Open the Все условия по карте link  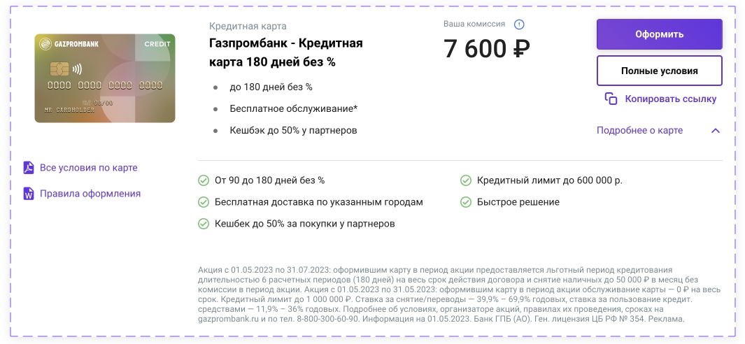click(x=88, y=168)
